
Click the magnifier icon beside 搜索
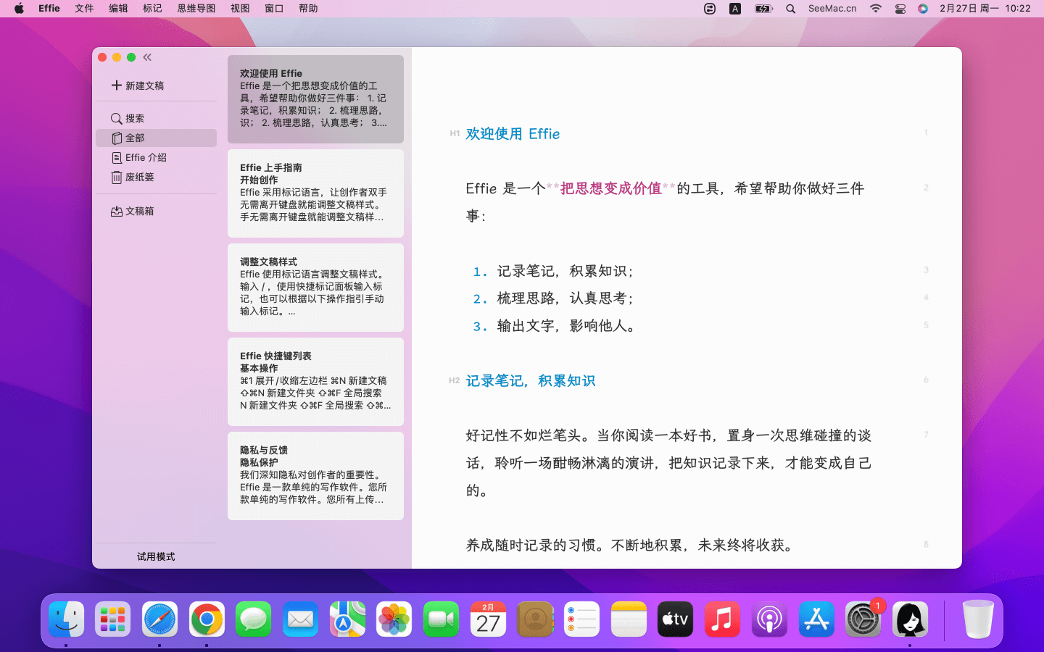pyautogui.click(x=116, y=118)
